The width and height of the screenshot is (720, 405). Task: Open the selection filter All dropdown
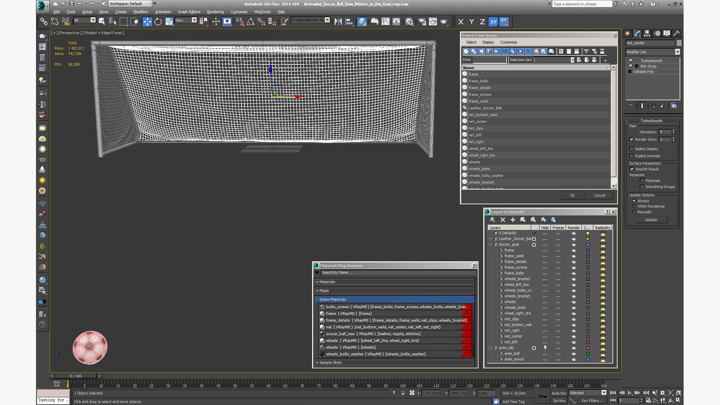pos(93,20)
